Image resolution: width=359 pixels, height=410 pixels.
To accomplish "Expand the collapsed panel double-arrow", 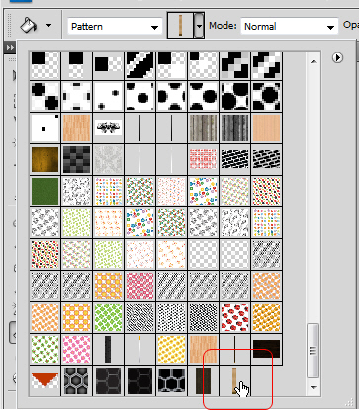I will tap(10, 48).
